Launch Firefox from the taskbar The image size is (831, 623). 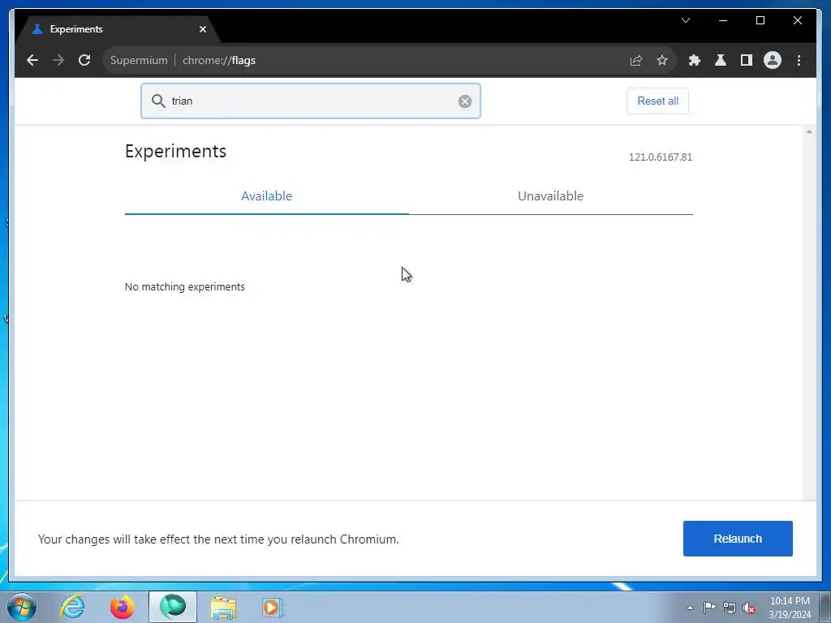coord(123,607)
